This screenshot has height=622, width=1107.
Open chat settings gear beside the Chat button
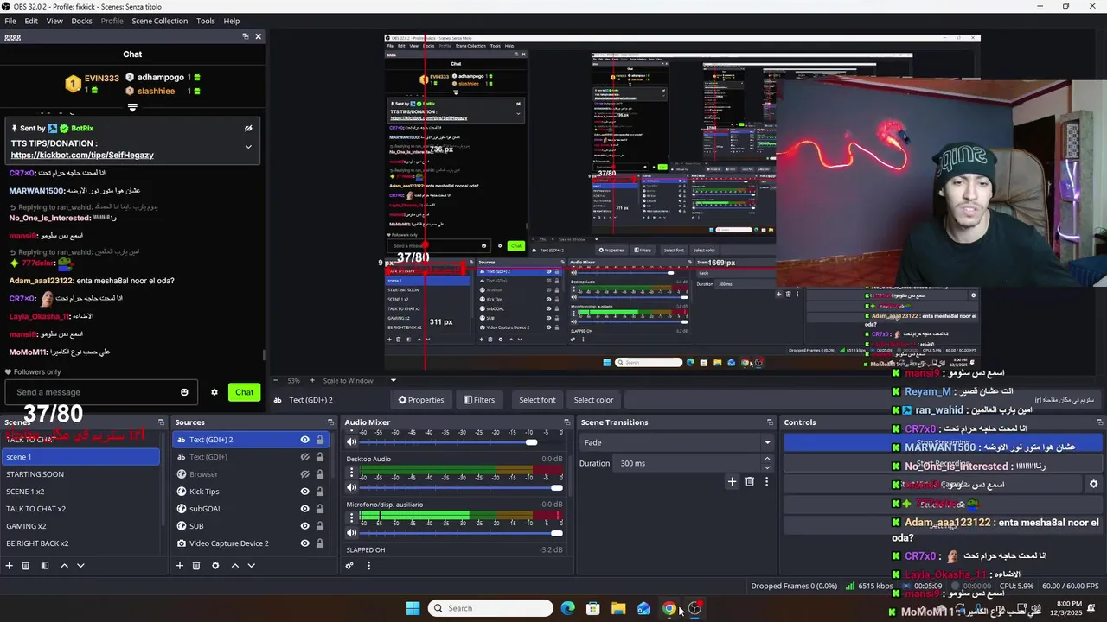tap(214, 392)
